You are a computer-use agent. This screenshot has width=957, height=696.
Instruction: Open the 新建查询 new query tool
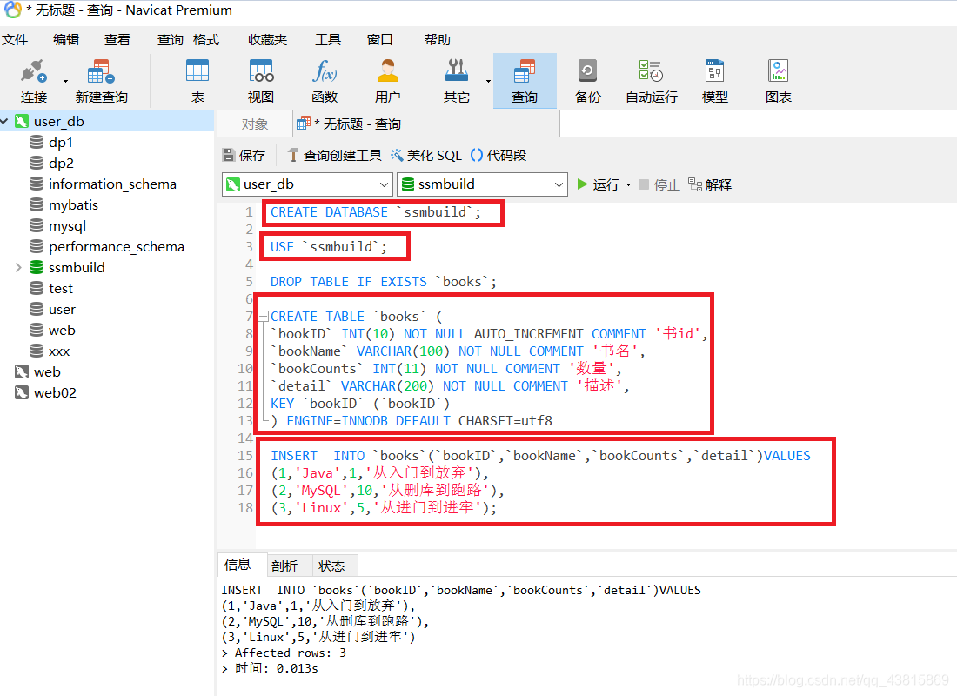point(101,81)
